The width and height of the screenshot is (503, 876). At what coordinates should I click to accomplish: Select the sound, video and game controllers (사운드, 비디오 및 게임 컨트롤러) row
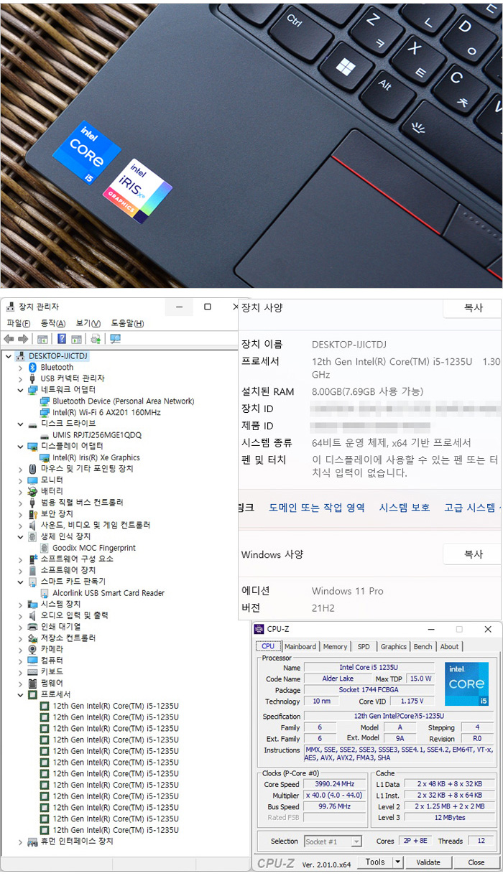point(95,526)
